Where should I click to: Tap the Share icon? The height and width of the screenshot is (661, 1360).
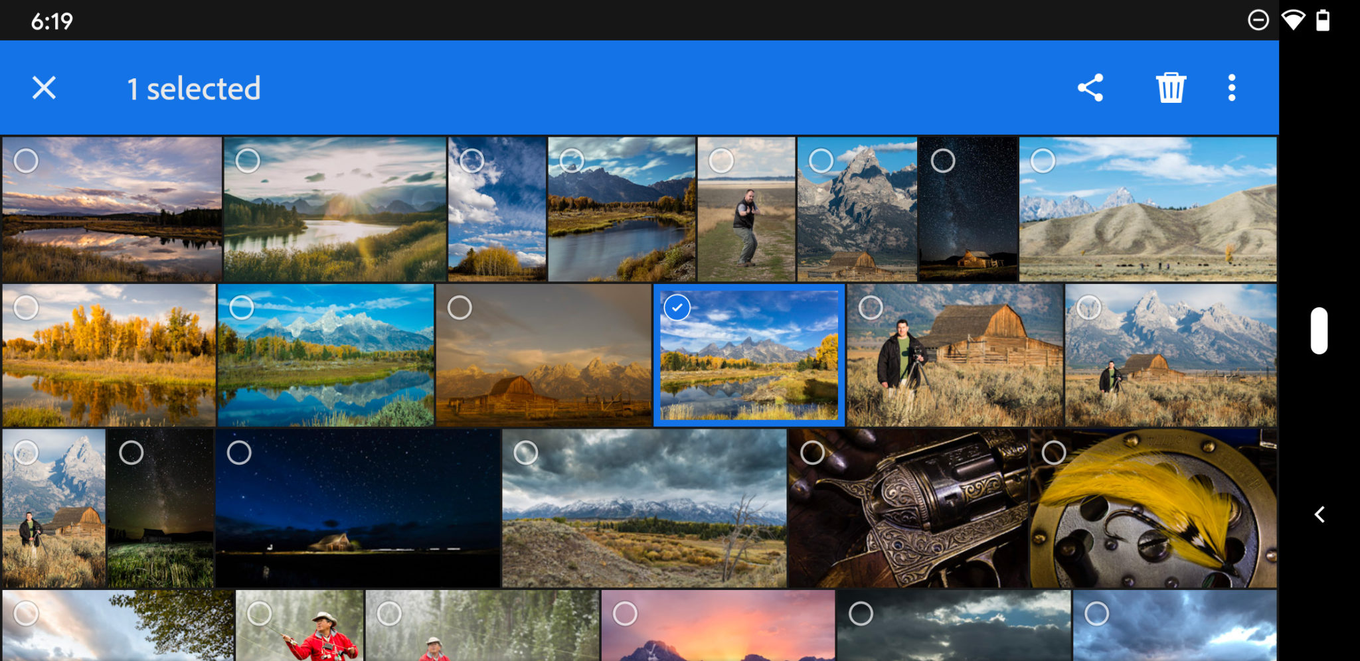coord(1091,88)
